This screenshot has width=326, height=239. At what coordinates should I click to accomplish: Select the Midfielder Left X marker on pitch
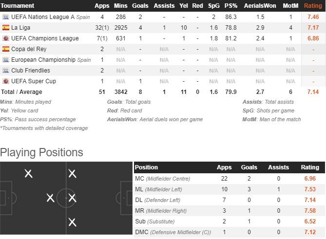point(72,173)
